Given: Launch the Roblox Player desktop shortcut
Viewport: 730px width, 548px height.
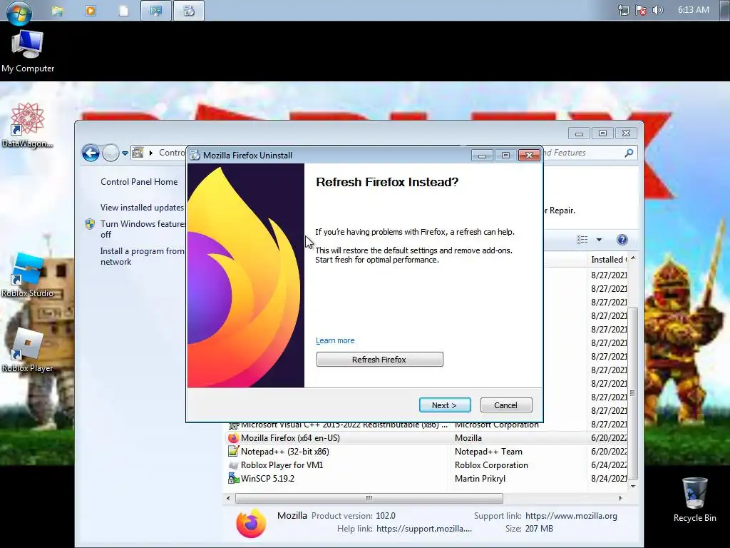Looking at the screenshot, I should pyautogui.click(x=28, y=350).
